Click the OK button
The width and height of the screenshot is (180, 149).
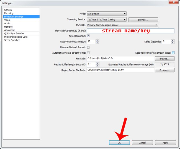tap(119, 143)
